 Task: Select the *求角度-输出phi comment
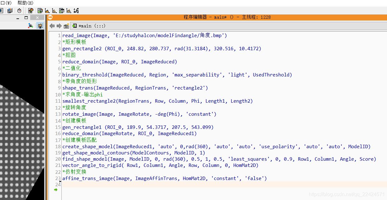pyautogui.click(x=83, y=95)
